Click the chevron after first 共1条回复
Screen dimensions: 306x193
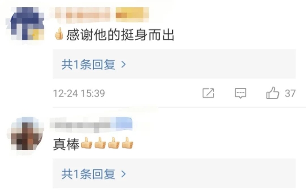point(123,64)
